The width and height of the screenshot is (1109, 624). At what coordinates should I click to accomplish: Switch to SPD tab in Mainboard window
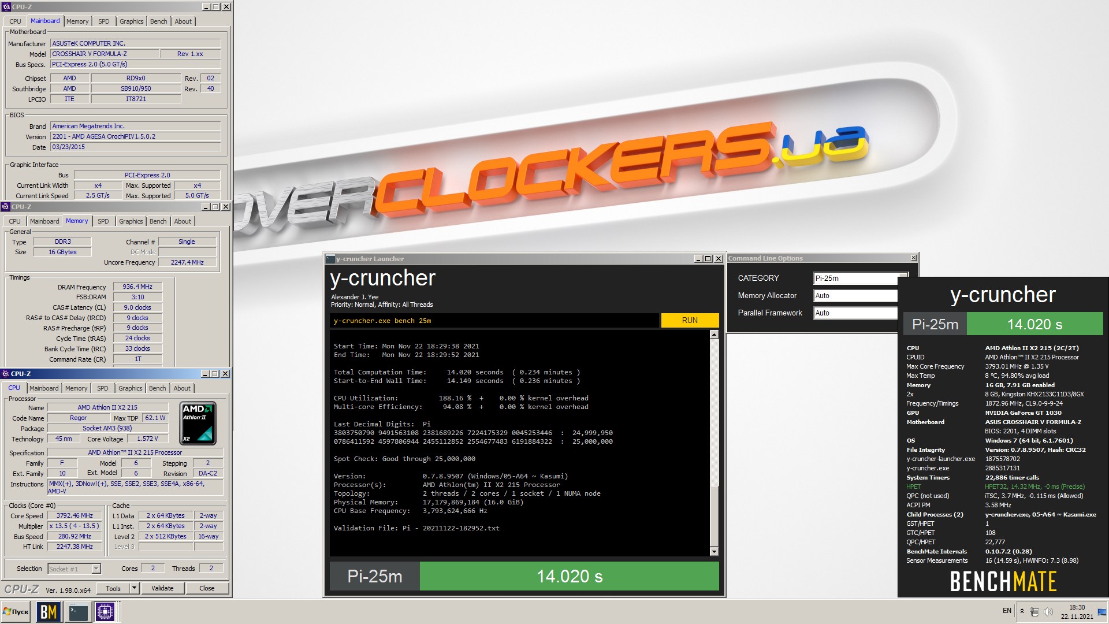point(104,21)
